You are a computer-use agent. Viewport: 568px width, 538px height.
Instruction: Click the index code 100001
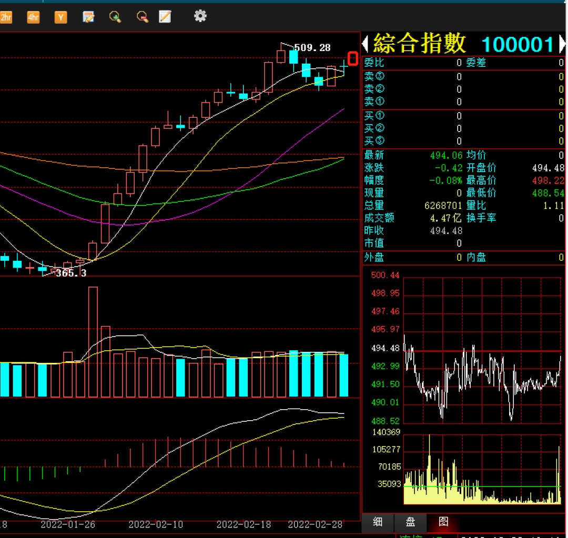coord(518,45)
